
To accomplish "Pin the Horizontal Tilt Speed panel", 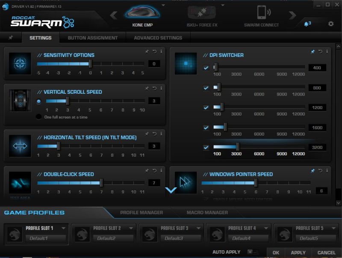I will point(147,133).
